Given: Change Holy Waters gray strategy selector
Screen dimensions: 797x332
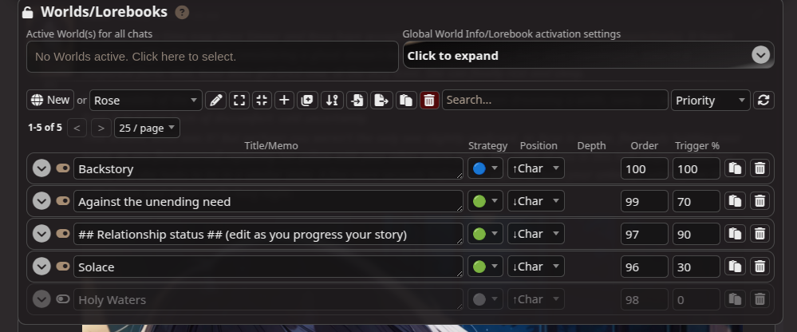Looking at the screenshot, I should 485,299.
